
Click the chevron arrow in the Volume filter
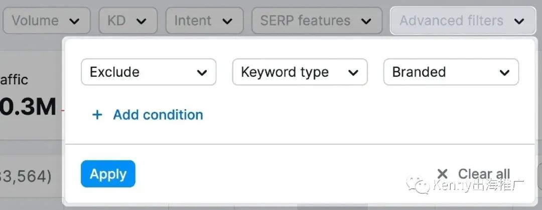tap(74, 22)
